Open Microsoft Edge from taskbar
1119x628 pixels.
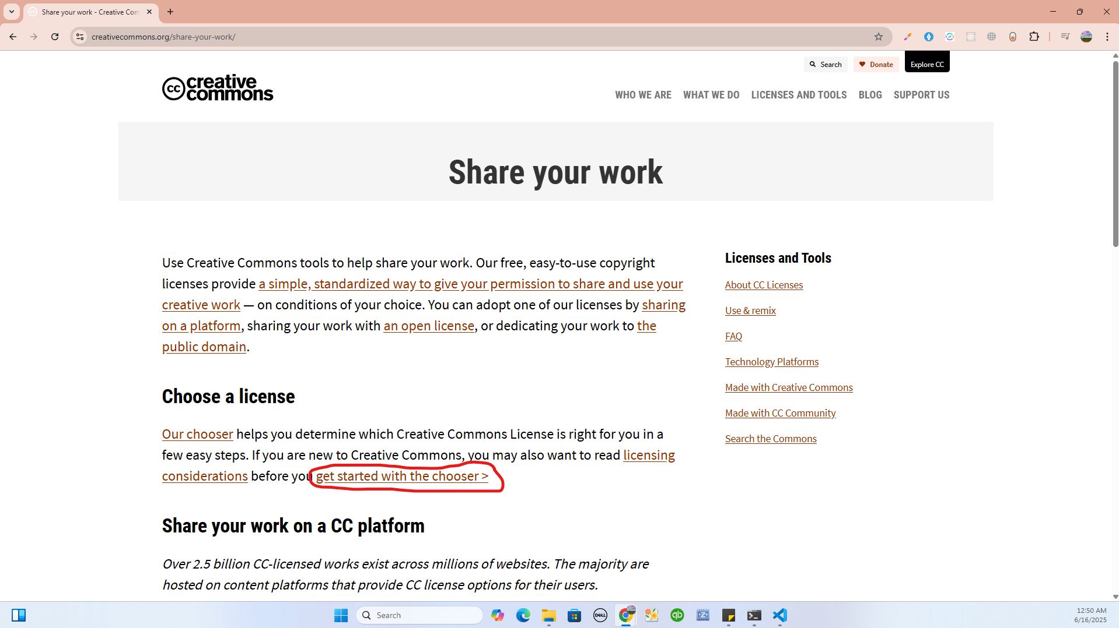coord(523,615)
